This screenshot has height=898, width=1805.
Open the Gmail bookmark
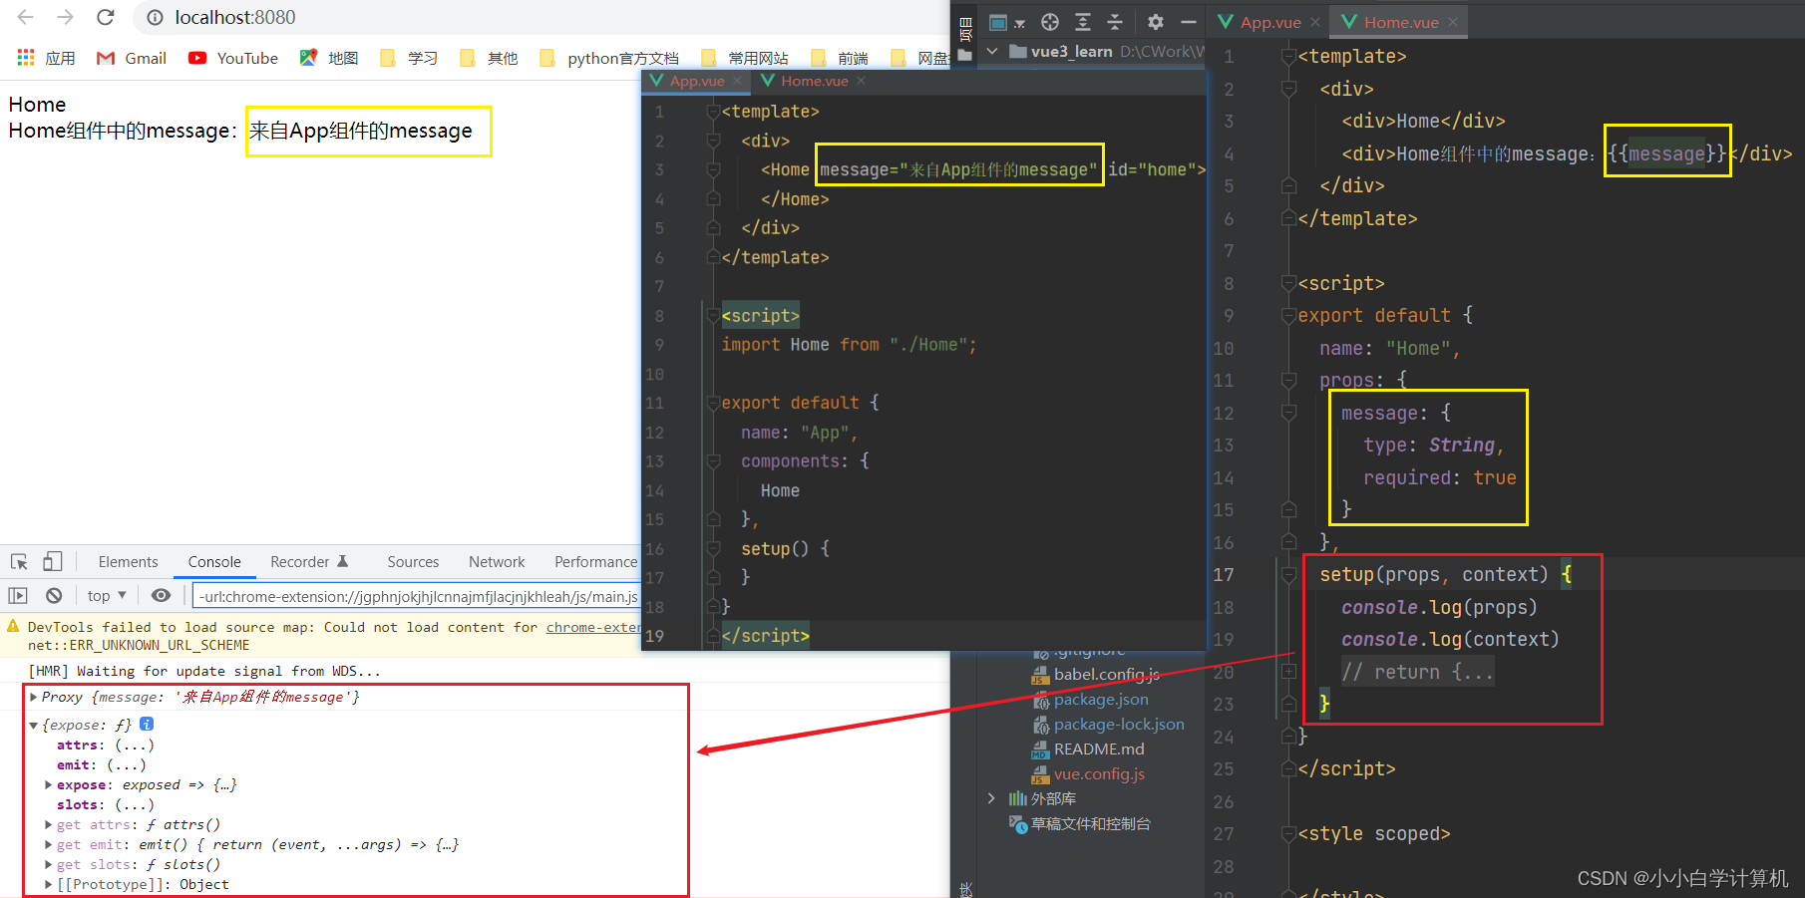[x=132, y=58]
